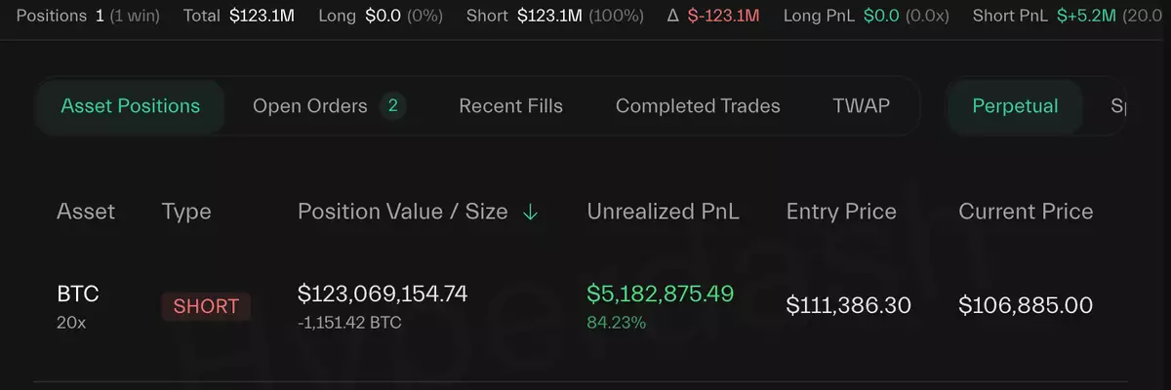The height and width of the screenshot is (390, 1171).
Task: View the Completed Trades tab
Action: click(698, 106)
